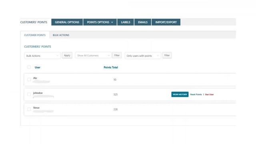This screenshot has width=256, height=144.
Task: Expand the Points Options menu
Action: 100,22
